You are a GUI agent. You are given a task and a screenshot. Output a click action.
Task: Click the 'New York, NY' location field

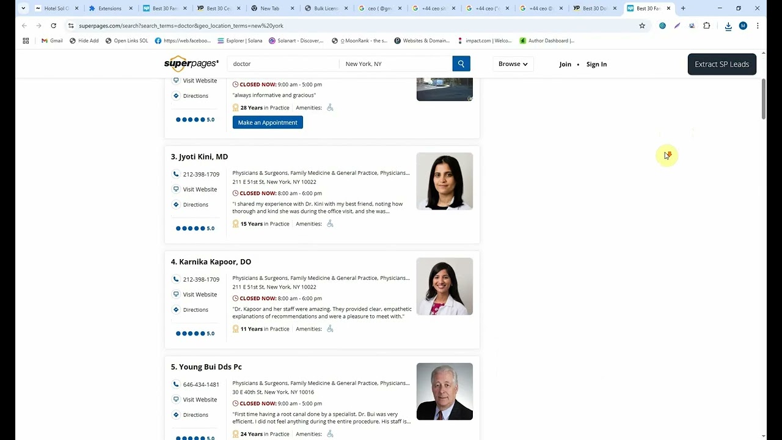click(x=396, y=64)
